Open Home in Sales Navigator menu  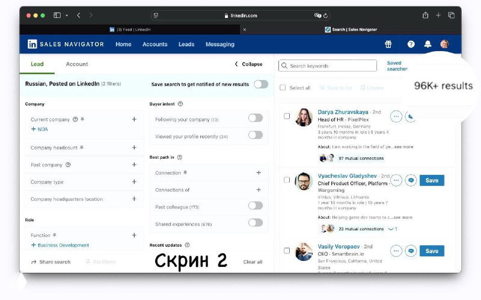point(123,44)
